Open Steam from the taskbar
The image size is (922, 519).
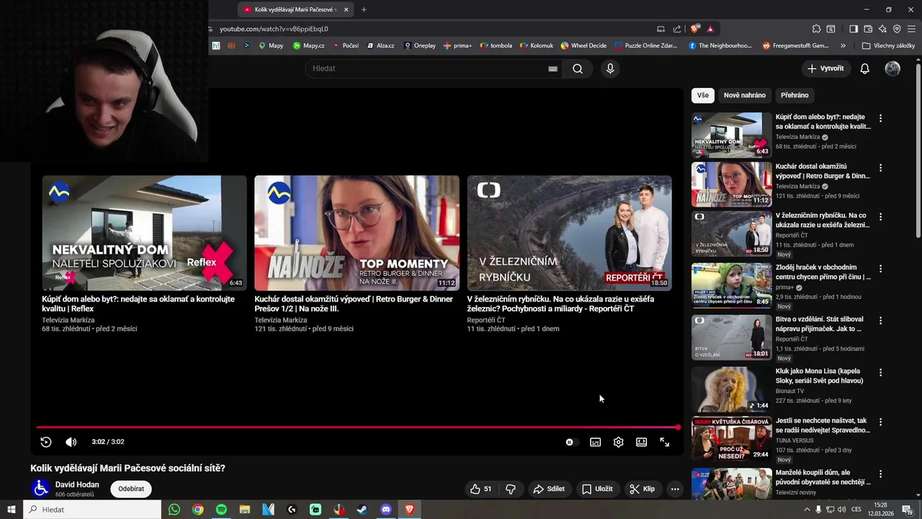362,510
